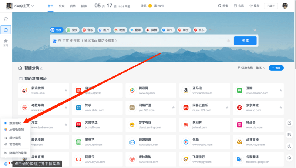Screen dimensions: 296x168
Task: Open the 爱奇艺 site card
Action: (97, 142)
